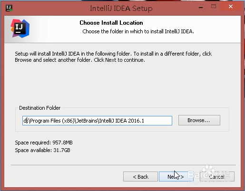Focus the destination folder path field
The width and height of the screenshot is (245, 191).
97,121
